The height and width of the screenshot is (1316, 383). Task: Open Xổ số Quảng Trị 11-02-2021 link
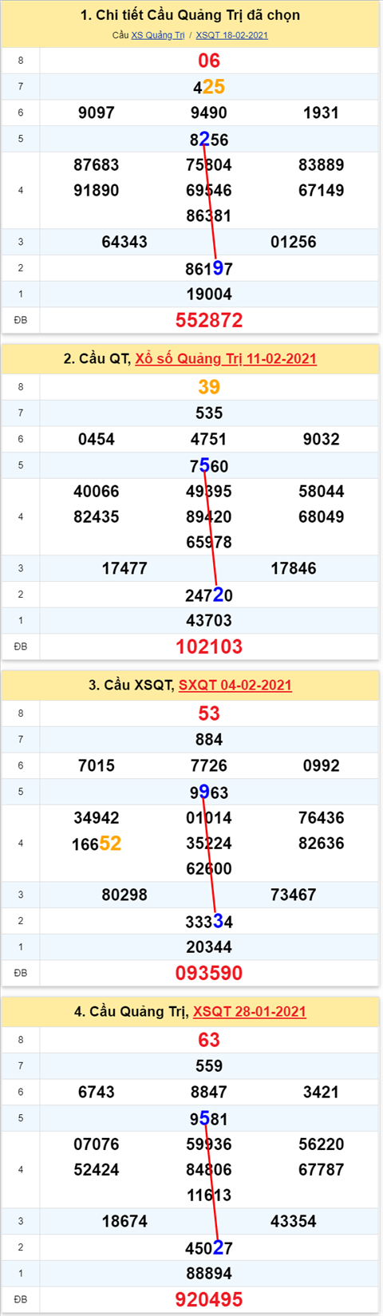click(x=226, y=358)
